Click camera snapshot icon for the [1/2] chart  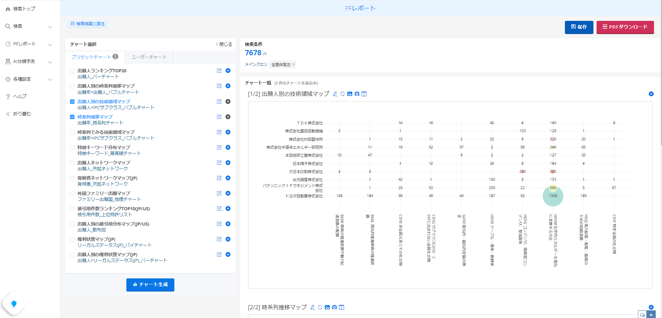coord(357,94)
